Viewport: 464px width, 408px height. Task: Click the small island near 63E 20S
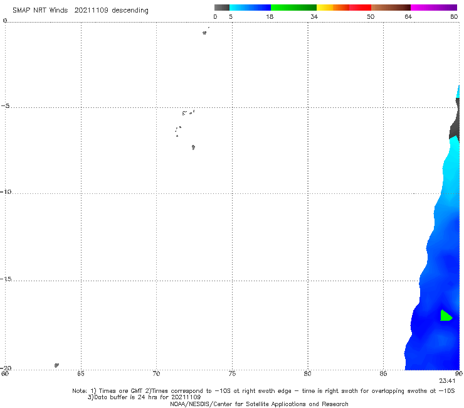coord(56,365)
